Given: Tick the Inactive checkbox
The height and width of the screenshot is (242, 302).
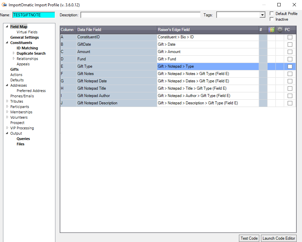Looking at the screenshot, I should coord(272,19).
